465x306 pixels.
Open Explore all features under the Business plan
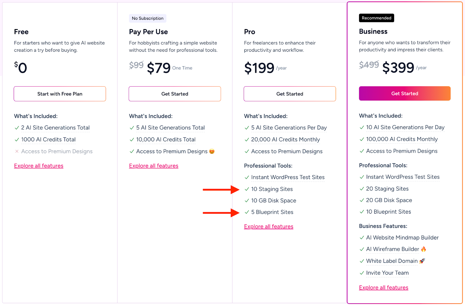383,287
